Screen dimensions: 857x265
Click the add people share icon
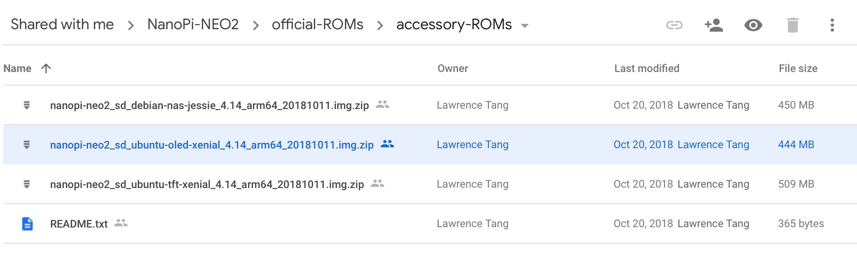(713, 26)
